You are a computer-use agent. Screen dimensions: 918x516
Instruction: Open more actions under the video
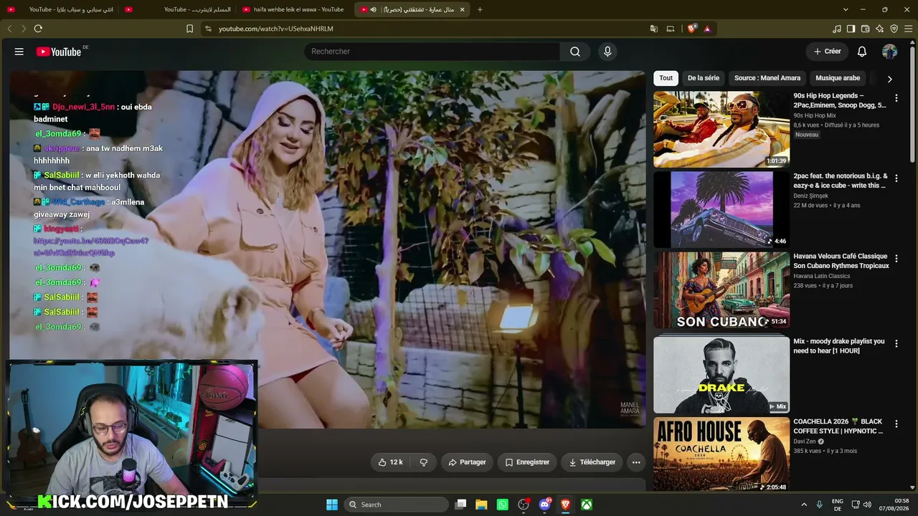point(636,462)
